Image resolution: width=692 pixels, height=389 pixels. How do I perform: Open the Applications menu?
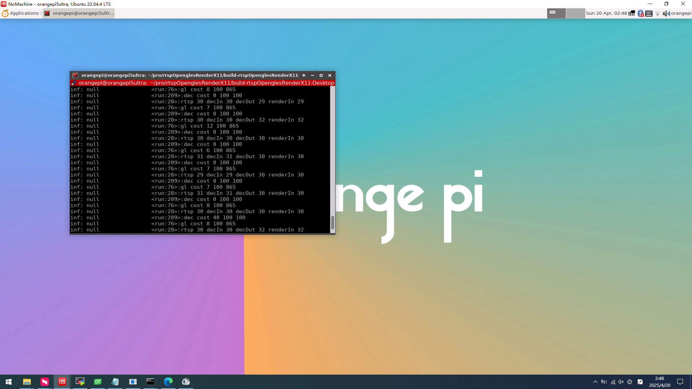click(x=21, y=13)
